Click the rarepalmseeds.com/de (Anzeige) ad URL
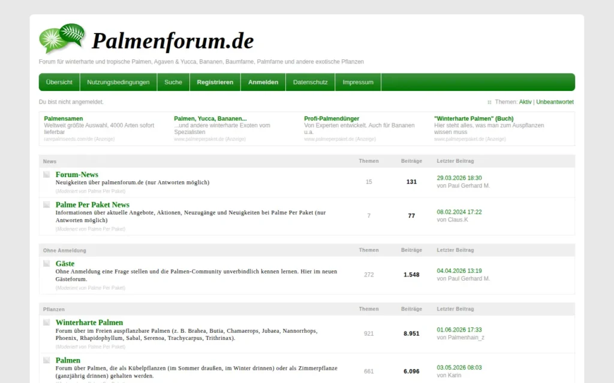The width and height of the screenshot is (614, 383). [79, 139]
